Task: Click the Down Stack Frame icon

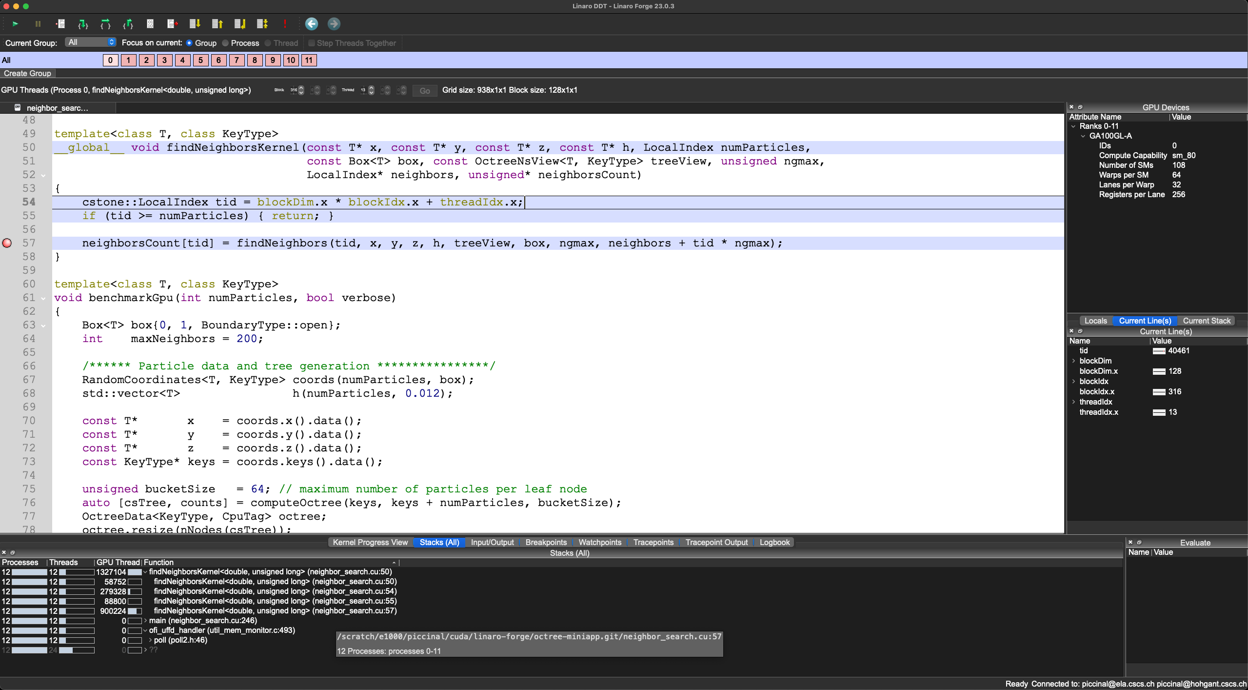Action: pyautogui.click(x=195, y=24)
